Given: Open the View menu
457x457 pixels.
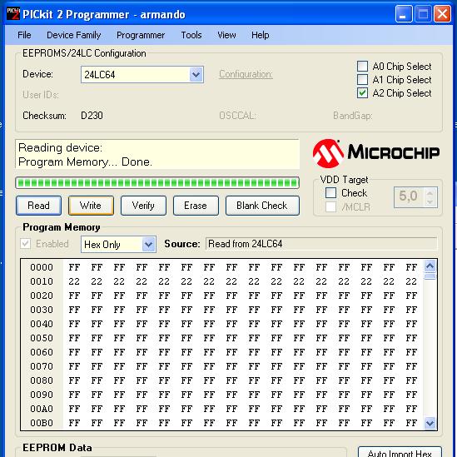Looking at the screenshot, I should click(226, 35).
